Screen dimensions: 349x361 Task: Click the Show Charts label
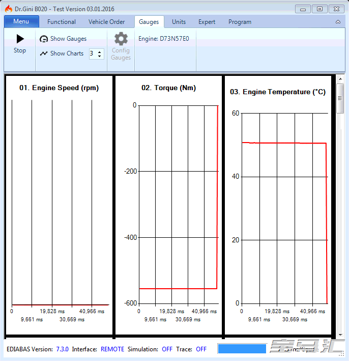tap(67, 53)
